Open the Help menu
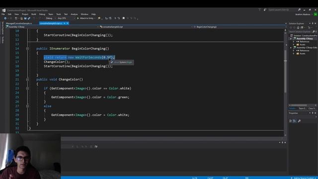Image resolution: width=318 pixels, height=179 pixels. pyautogui.click(x=93, y=14)
